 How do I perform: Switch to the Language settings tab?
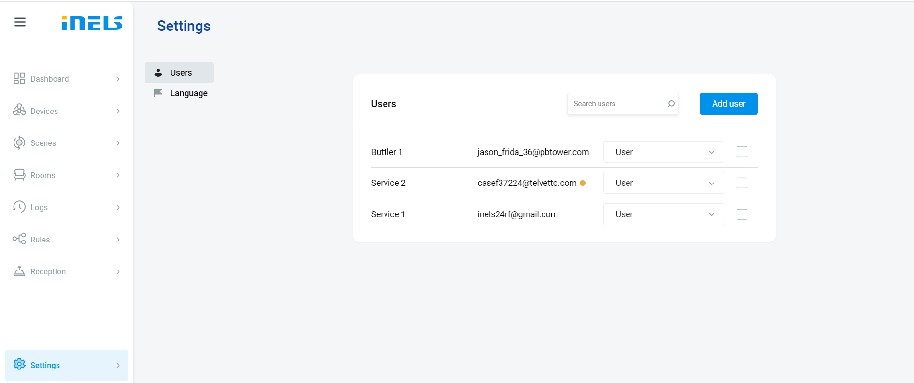[188, 93]
